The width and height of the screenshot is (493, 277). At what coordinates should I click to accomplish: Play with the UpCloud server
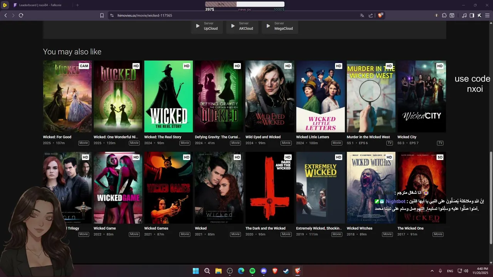coord(206,26)
